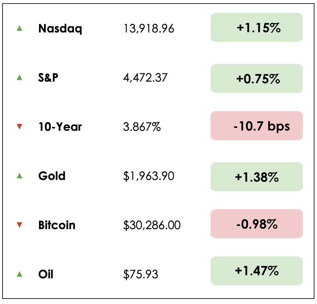Click the Gold +1.38% change badge
This screenshot has width=317, height=304.
(257, 177)
